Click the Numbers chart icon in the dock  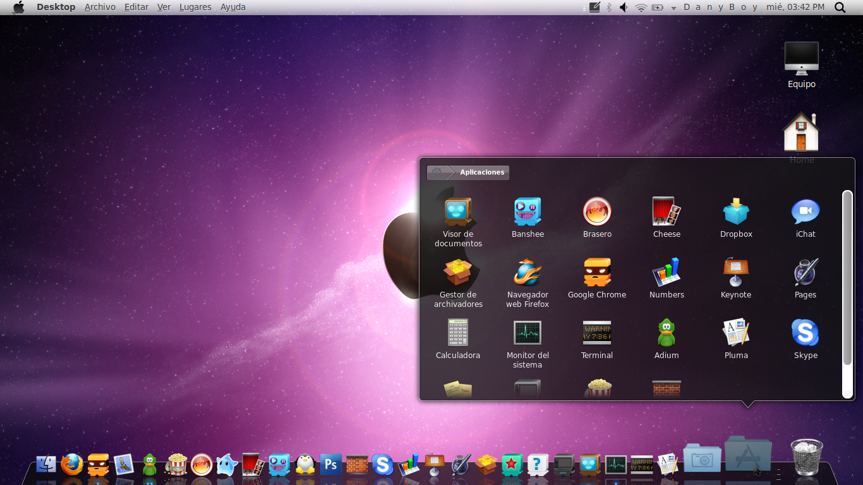tap(409, 465)
